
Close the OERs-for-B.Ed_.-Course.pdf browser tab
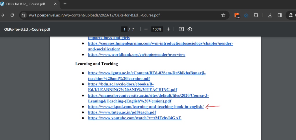click(55, 4)
